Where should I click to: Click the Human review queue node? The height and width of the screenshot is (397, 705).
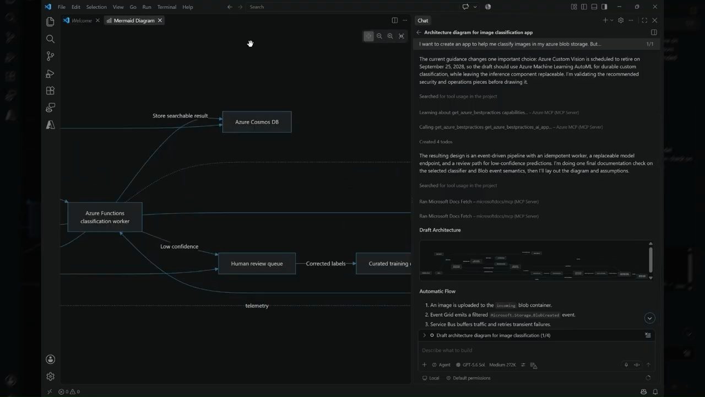257,264
